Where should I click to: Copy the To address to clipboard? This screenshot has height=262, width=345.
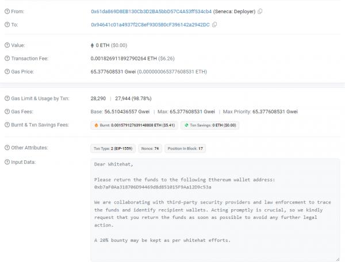pos(214,25)
